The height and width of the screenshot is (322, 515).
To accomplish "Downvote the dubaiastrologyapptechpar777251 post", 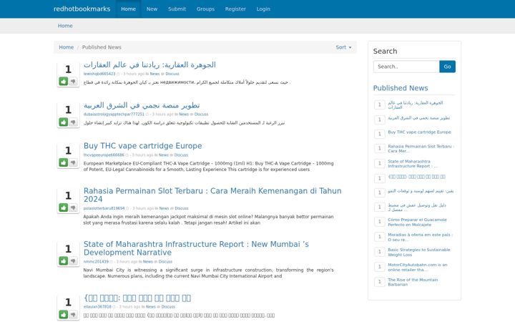I will click(73, 122).
